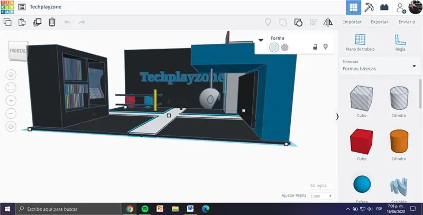423x215 pixels.
Task: Click the Mirror icon
Action: [328, 22]
